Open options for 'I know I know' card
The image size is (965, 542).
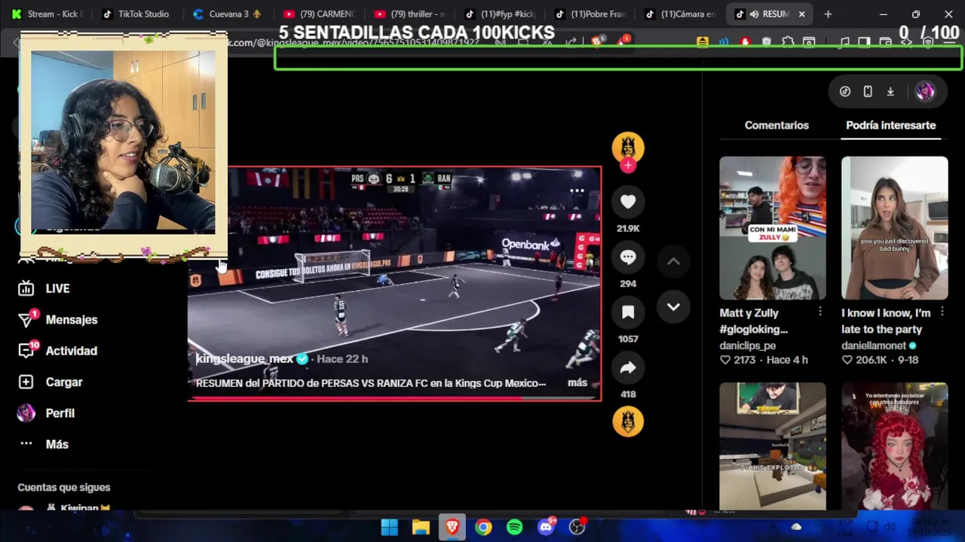(x=942, y=312)
